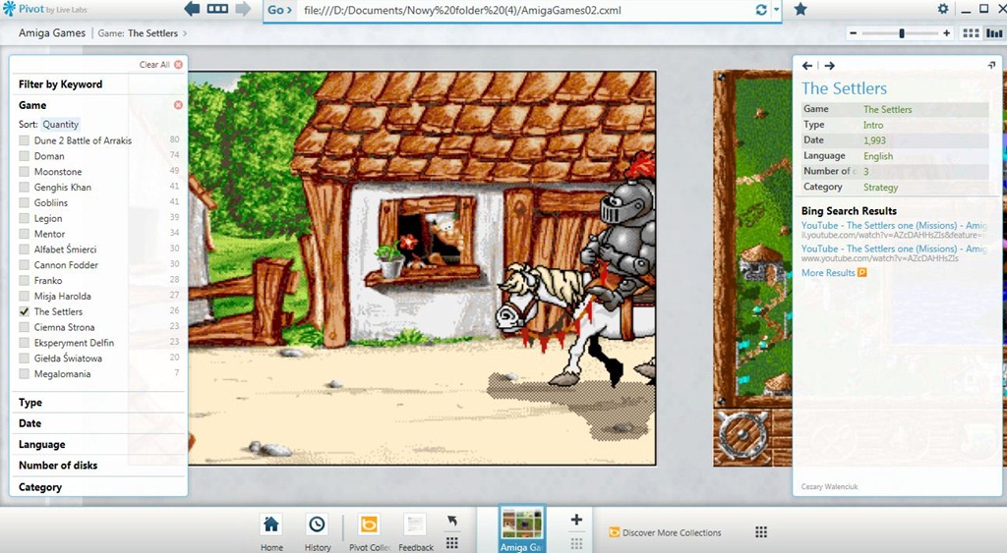Click the Amiga Games breadcrumb
The width and height of the screenshot is (1007, 553).
(52, 33)
